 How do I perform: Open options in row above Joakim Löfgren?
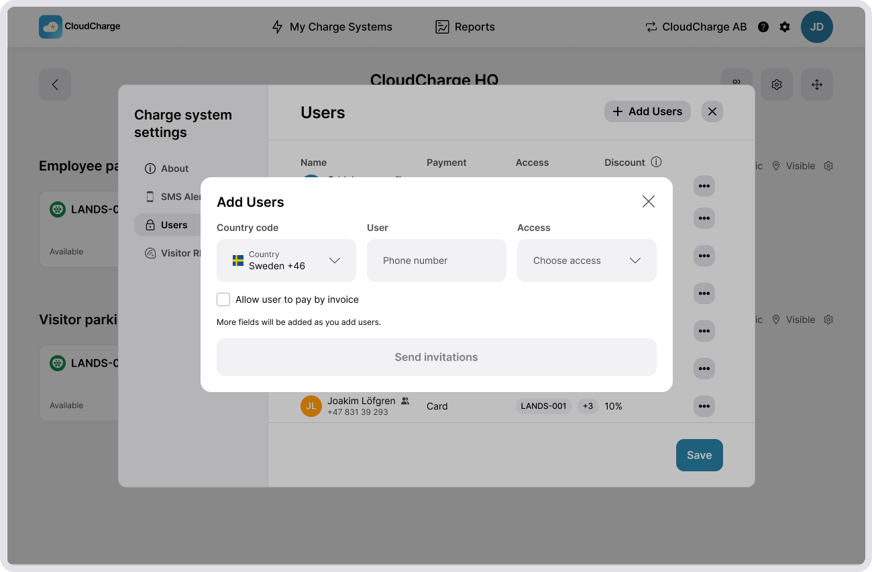pos(704,369)
